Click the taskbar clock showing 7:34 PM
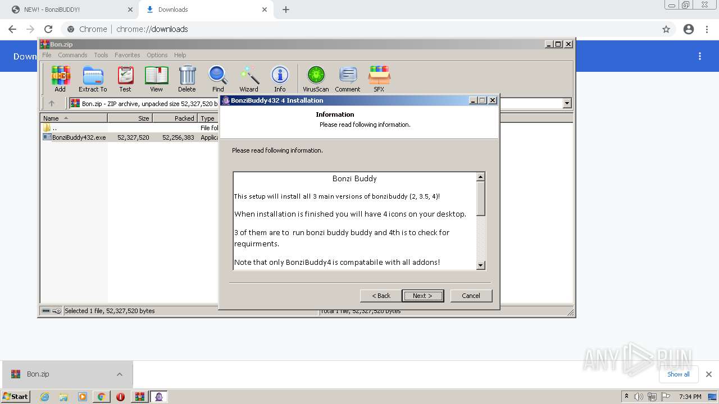This screenshot has width=719, height=404. click(x=690, y=397)
